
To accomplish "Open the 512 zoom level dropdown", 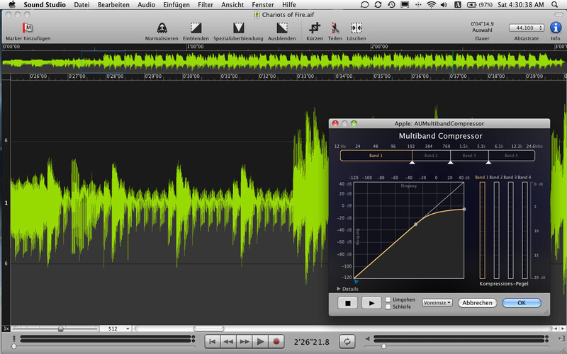I will pyautogui.click(x=116, y=329).
